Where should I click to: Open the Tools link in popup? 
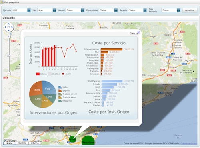pos(133,33)
